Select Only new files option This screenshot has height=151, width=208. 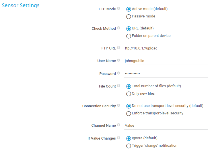pyautogui.click(x=129, y=94)
